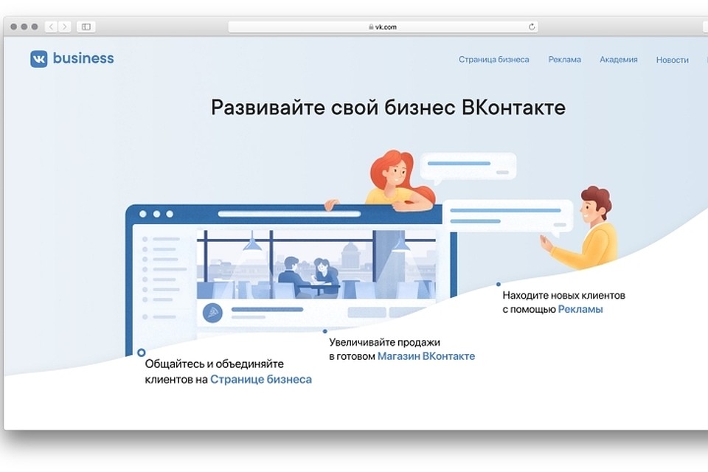
Task: Click the headline Развивайте свой бизнес ВКонтакте
Action: [389, 108]
